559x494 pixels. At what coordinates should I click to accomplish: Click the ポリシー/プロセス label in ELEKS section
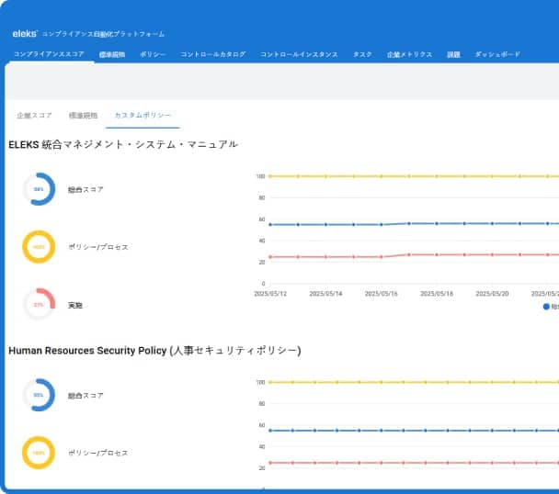point(98,247)
